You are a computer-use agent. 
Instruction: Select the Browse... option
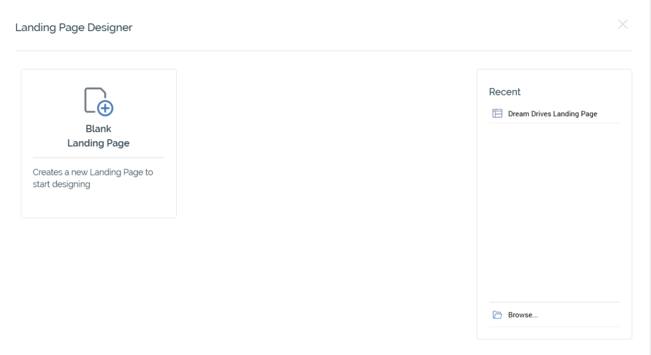[x=522, y=315]
